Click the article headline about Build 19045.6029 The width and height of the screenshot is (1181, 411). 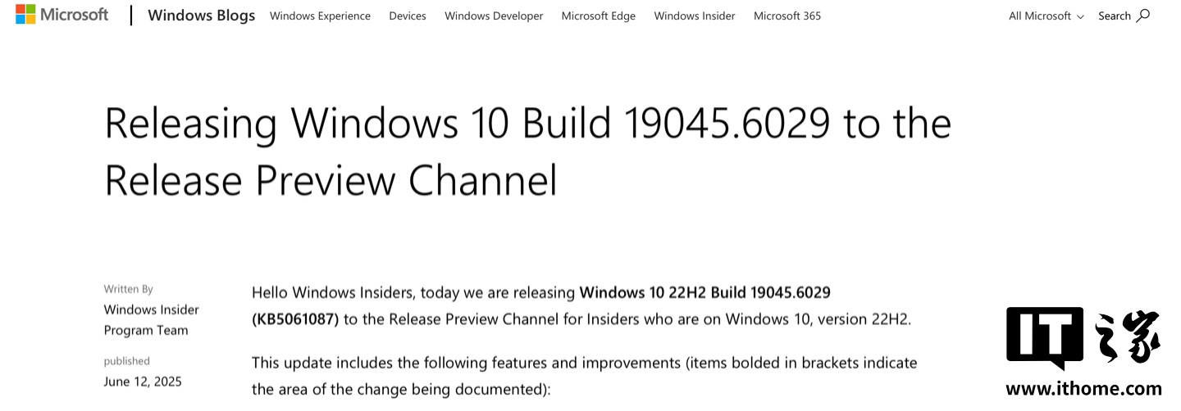tap(527, 151)
